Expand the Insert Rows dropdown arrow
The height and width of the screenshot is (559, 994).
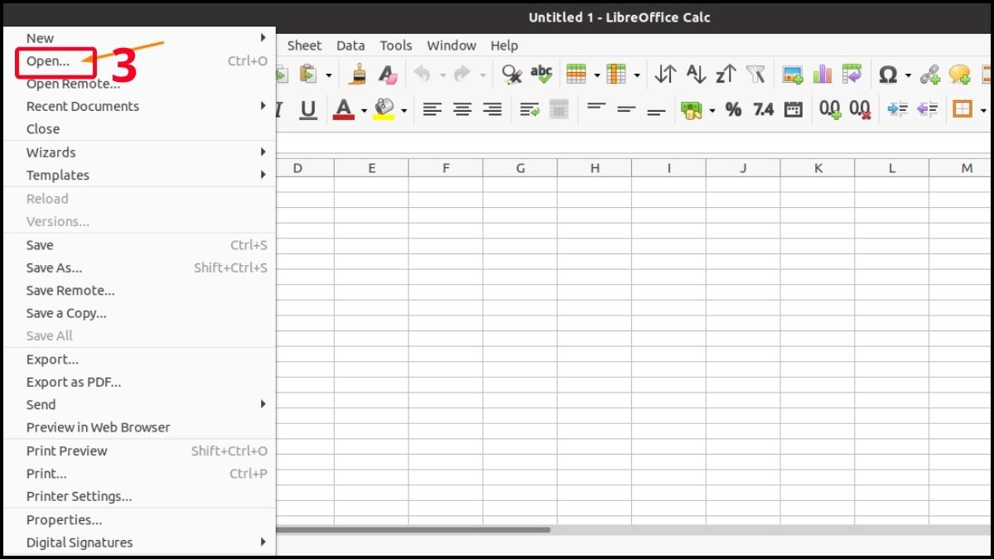[596, 75]
